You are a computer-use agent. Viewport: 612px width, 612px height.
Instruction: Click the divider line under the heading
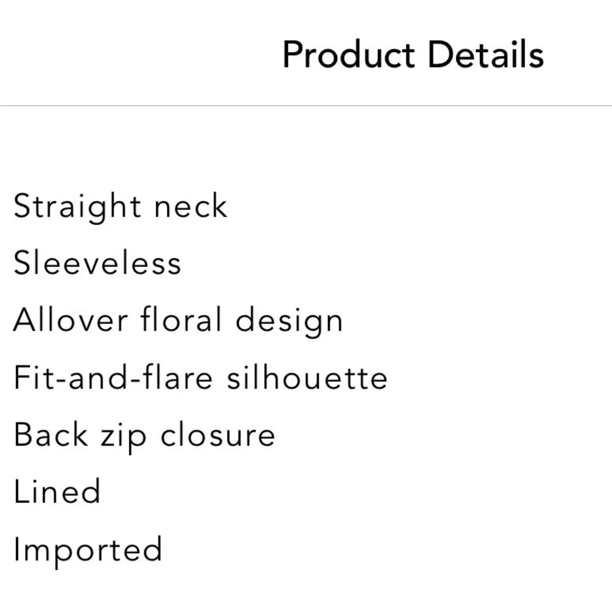click(x=306, y=106)
